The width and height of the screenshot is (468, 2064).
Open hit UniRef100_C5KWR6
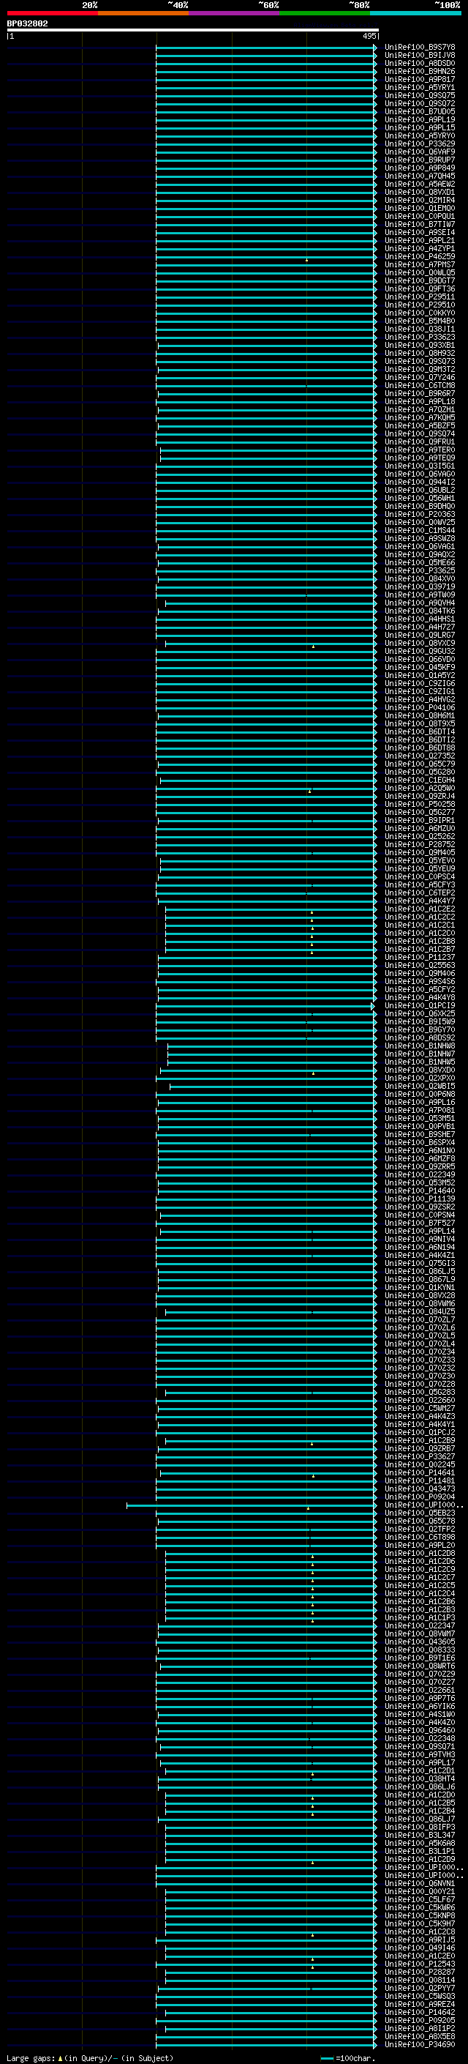tap(420, 1908)
